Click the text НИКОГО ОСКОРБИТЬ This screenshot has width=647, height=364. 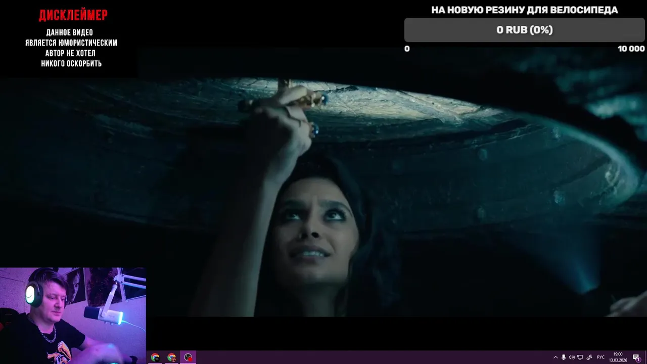tap(71, 64)
